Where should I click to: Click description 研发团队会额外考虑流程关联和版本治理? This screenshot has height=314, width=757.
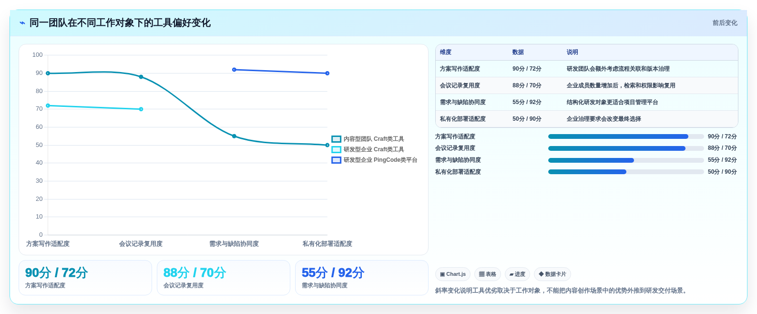[618, 69]
